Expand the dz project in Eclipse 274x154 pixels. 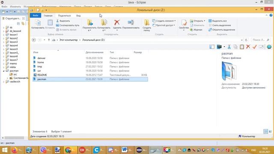[x=4, y=27]
